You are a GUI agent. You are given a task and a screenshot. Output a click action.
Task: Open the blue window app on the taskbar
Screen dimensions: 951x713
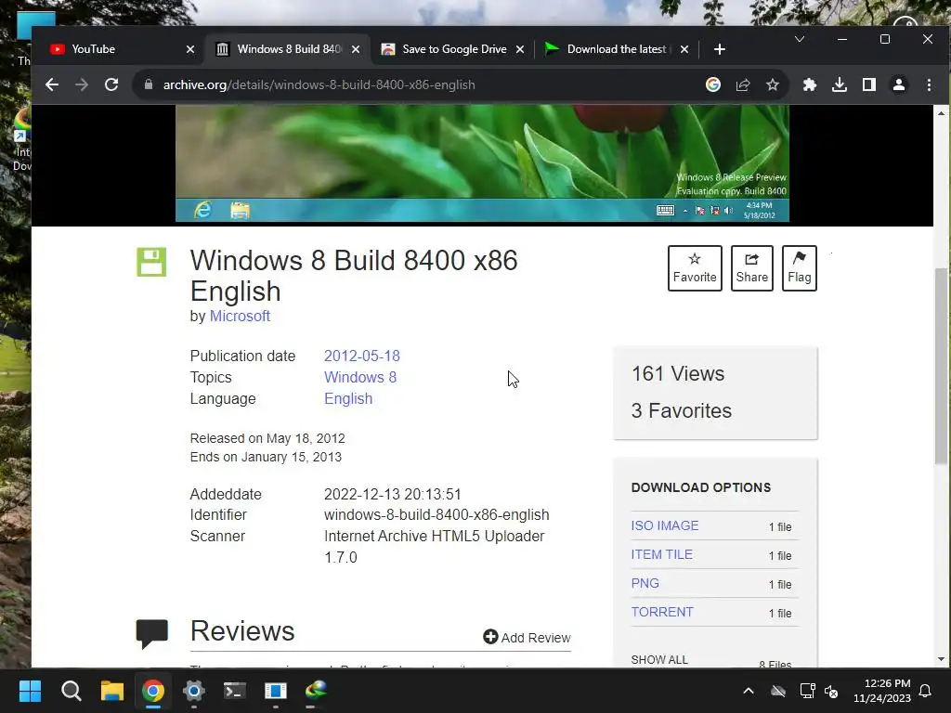pos(275,691)
